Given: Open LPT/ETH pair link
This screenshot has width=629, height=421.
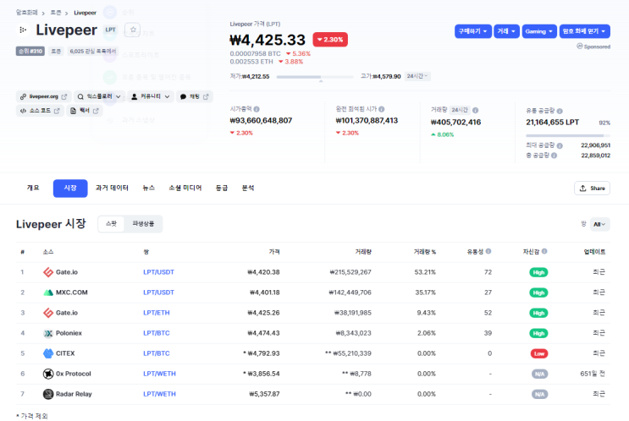Looking at the screenshot, I should [x=157, y=313].
